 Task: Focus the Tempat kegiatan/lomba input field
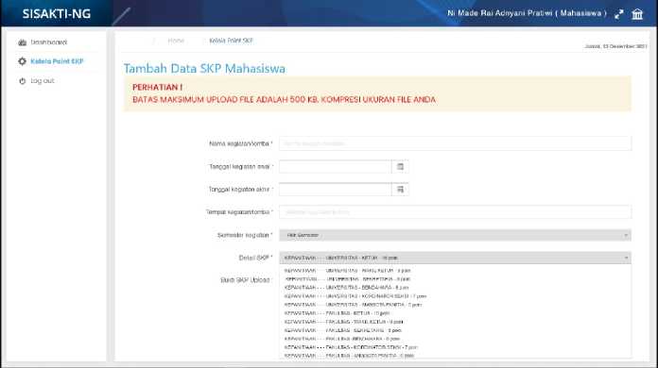point(456,212)
